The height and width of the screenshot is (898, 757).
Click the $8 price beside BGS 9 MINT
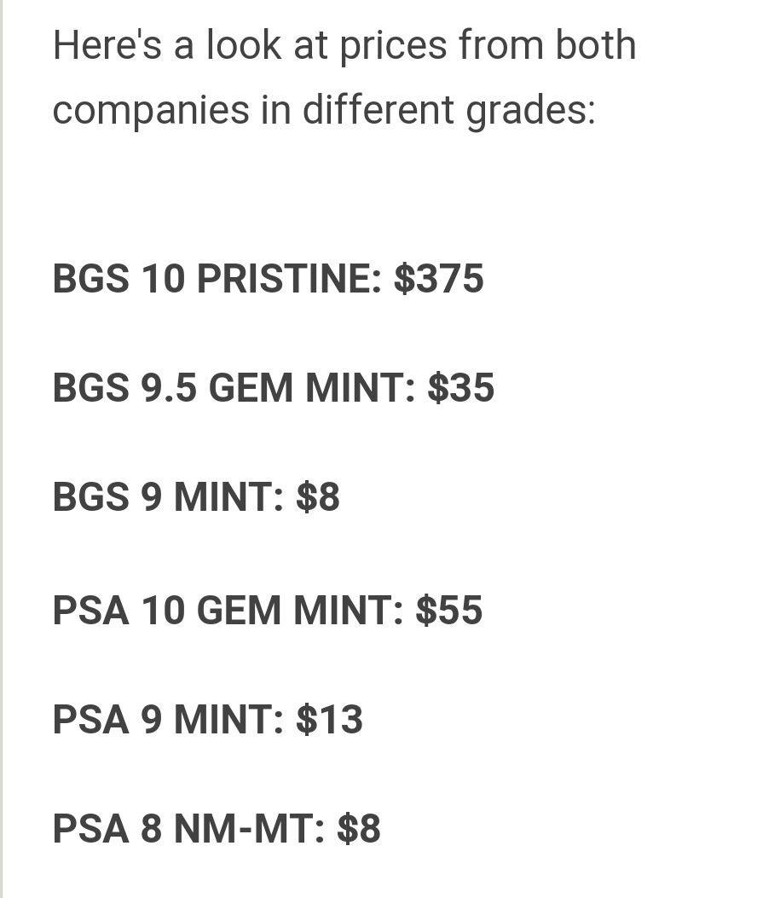318,496
